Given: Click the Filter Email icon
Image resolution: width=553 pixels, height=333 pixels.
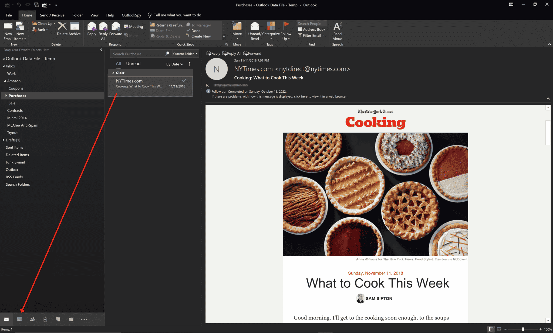Looking at the screenshot, I should pos(312,36).
